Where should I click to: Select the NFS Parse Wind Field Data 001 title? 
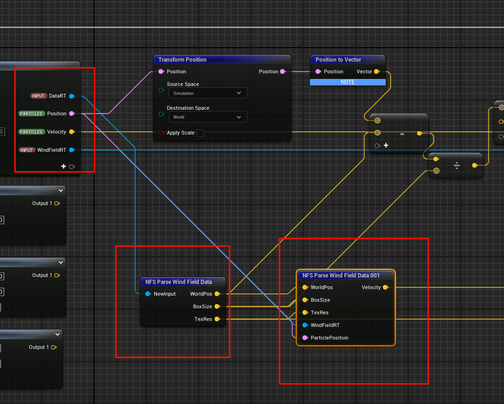341,276
